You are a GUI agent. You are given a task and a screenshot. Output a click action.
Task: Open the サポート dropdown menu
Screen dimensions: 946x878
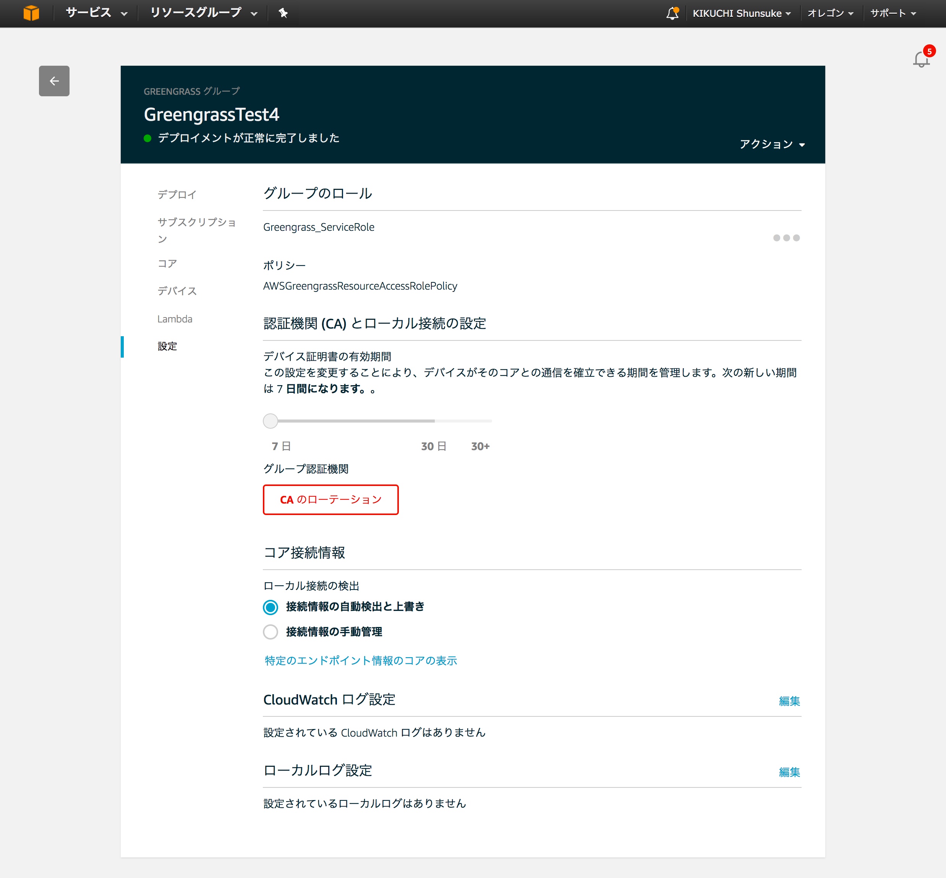pyautogui.click(x=893, y=13)
